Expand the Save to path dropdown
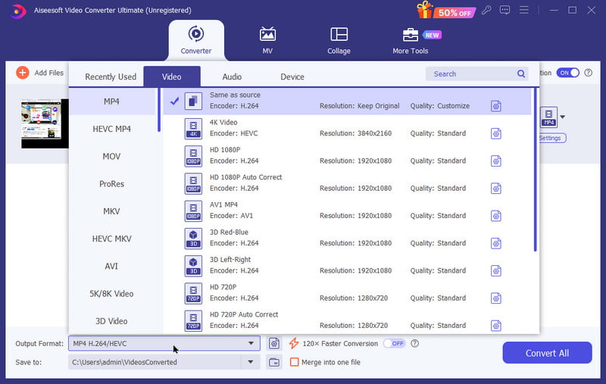 click(x=251, y=362)
